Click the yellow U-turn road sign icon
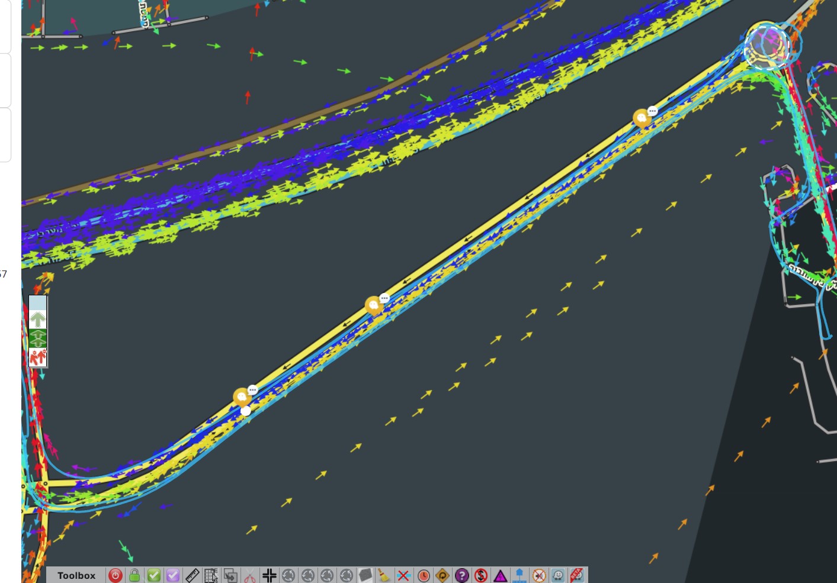This screenshot has height=583, width=837. (x=442, y=575)
